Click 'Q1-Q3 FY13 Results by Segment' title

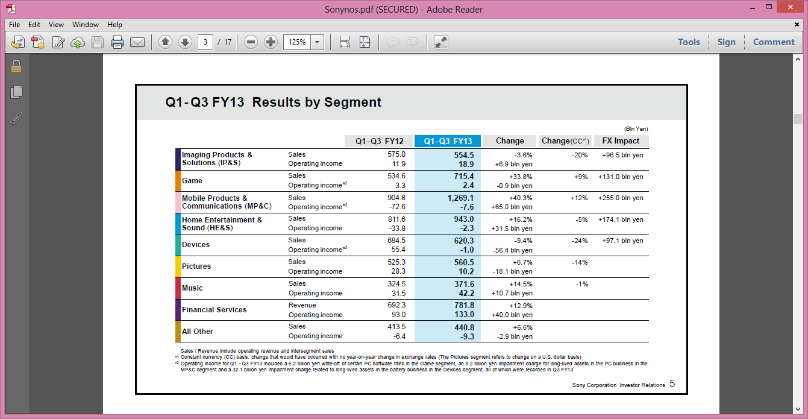click(x=274, y=102)
